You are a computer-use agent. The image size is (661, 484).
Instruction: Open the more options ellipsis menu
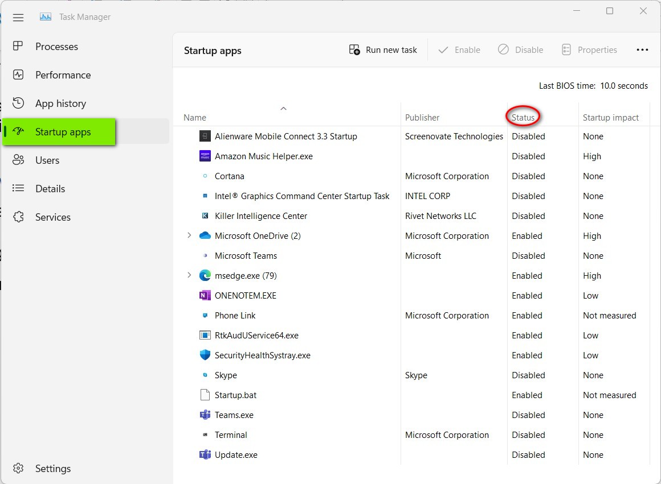(642, 49)
